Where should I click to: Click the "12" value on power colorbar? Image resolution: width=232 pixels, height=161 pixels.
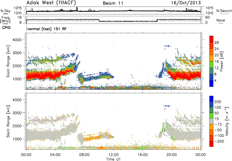(216, 68)
